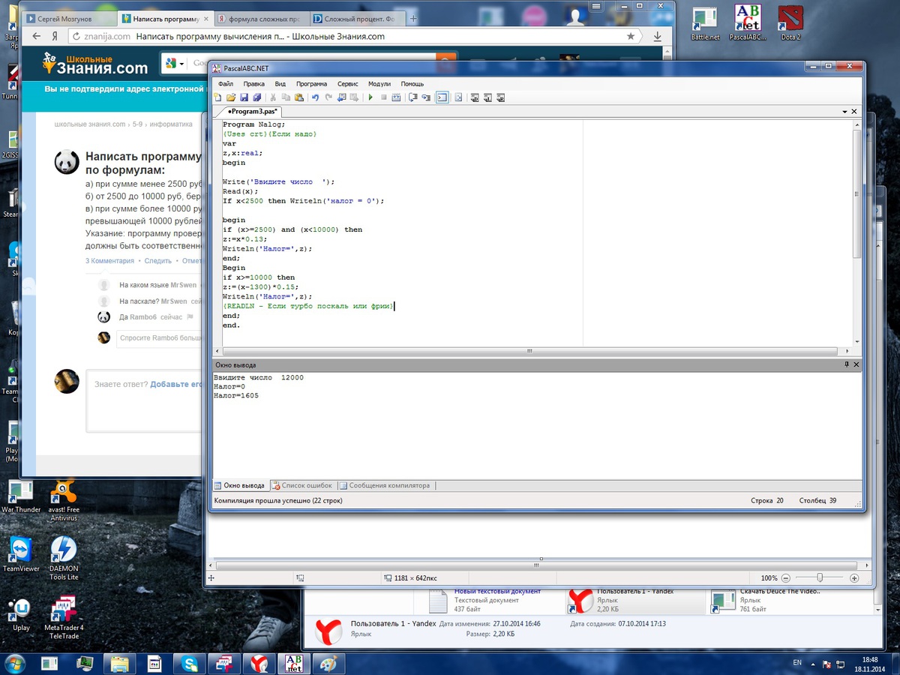Toggle pin on the Окно вывода panel
Screen dimensions: 900x675
click(x=847, y=364)
